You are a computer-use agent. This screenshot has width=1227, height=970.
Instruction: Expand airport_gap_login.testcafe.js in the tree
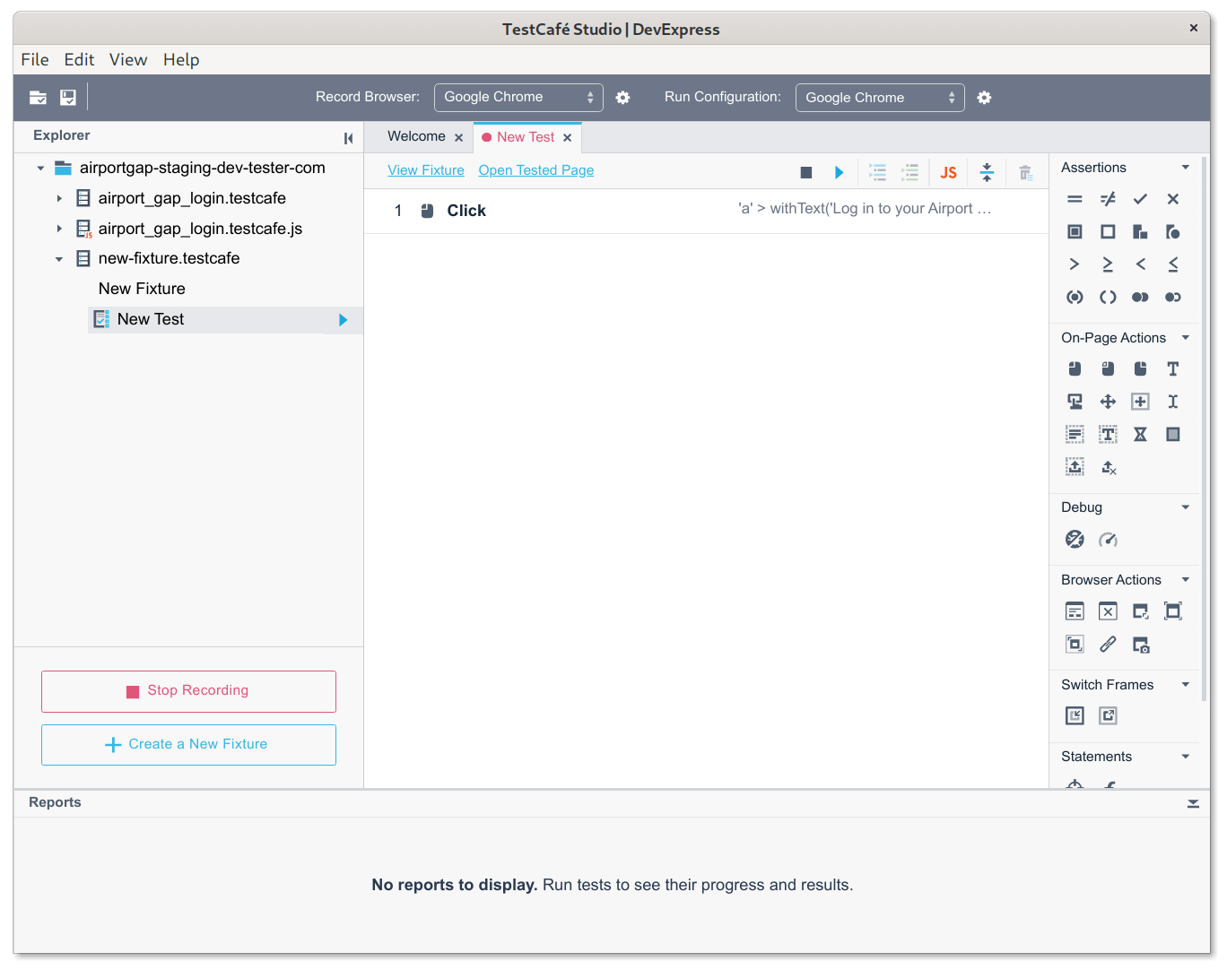point(59,229)
